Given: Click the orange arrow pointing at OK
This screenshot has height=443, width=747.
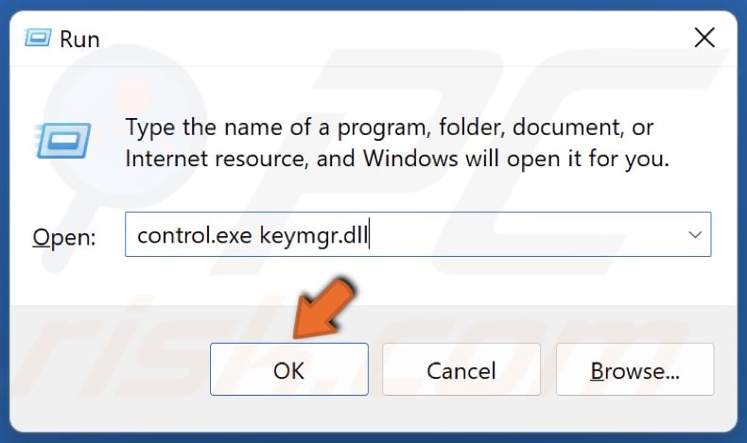Looking at the screenshot, I should [323, 308].
